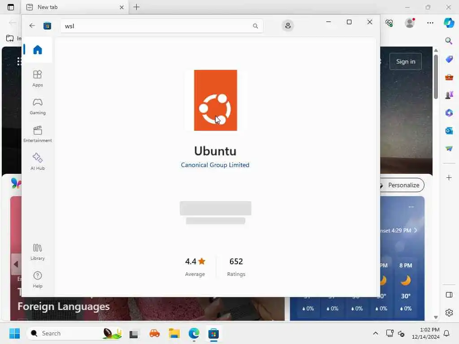Image resolution: width=459 pixels, height=344 pixels.
Task: Add a site to Edge sidebar
Action: (x=449, y=177)
